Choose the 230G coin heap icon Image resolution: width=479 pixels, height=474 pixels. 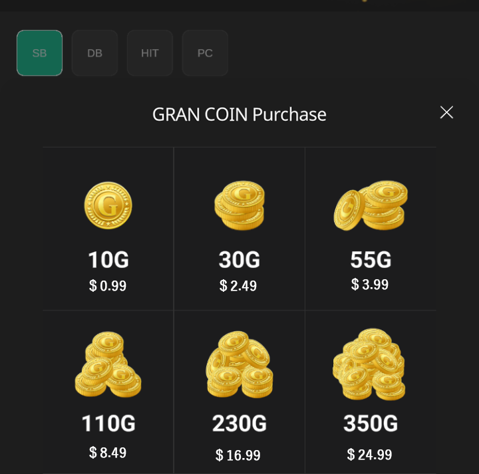pos(239,364)
